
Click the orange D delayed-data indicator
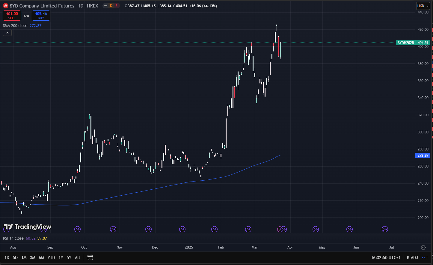111,6
